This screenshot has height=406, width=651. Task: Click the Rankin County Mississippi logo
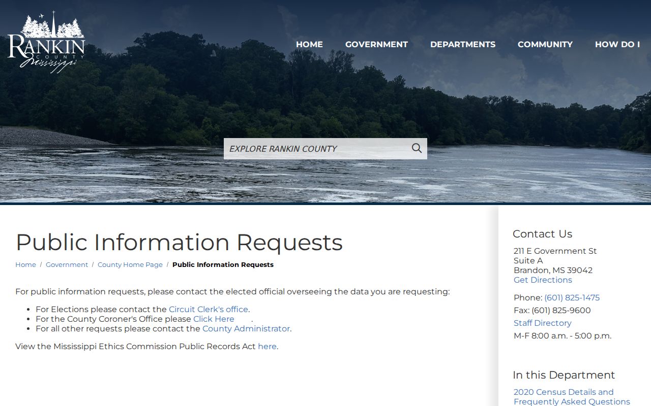(x=46, y=42)
